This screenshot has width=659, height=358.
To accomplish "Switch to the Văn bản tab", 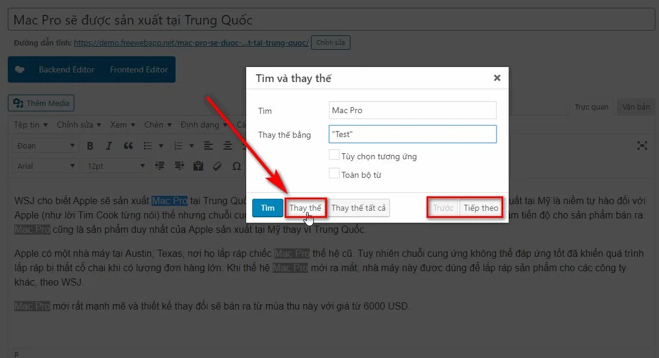I will tap(636, 107).
